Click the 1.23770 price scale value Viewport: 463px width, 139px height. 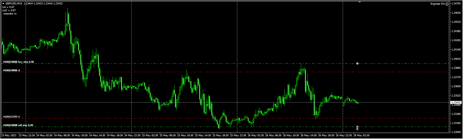point(456,77)
